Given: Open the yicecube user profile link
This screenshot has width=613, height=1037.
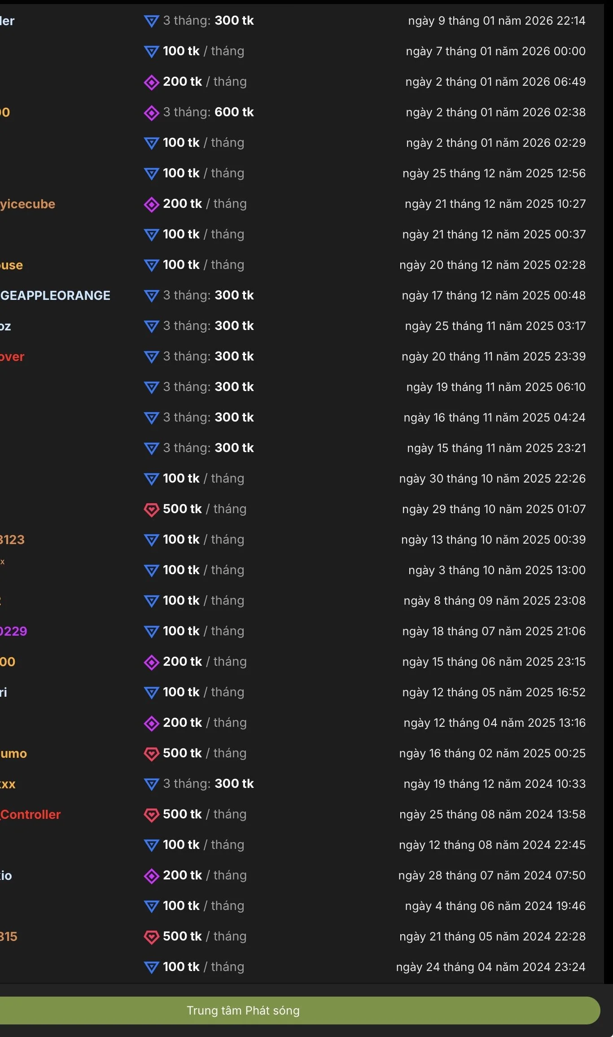Looking at the screenshot, I should pos(28,204).
